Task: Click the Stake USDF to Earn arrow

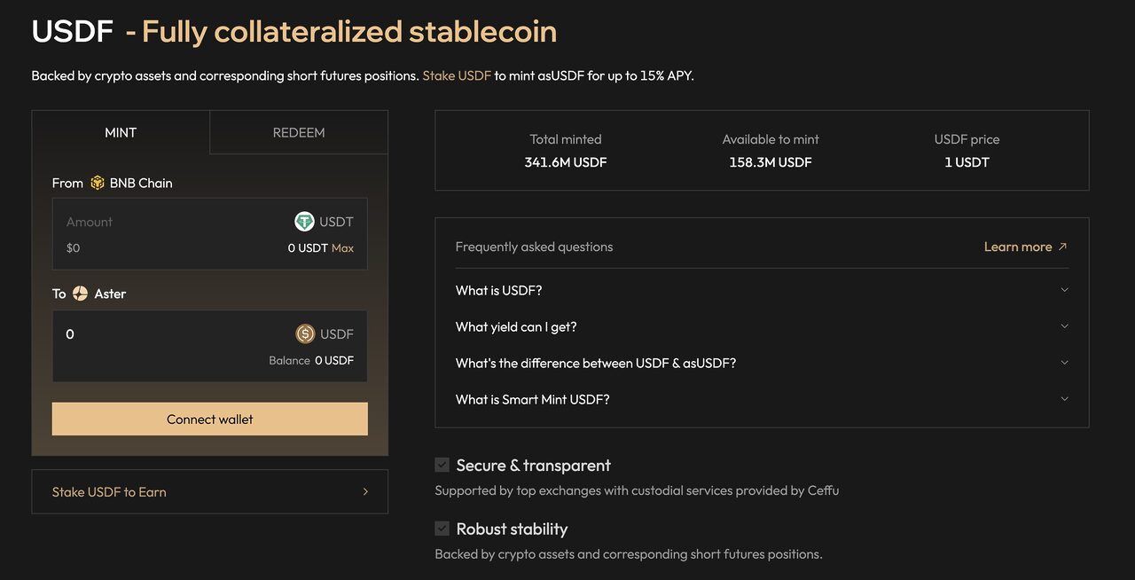Action: pos(365,491)
